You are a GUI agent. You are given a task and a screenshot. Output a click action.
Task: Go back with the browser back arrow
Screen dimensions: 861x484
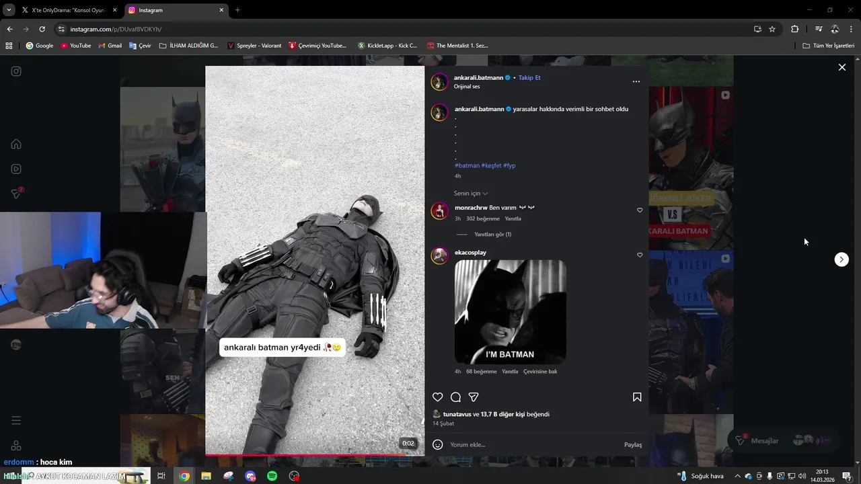[9, 29]
